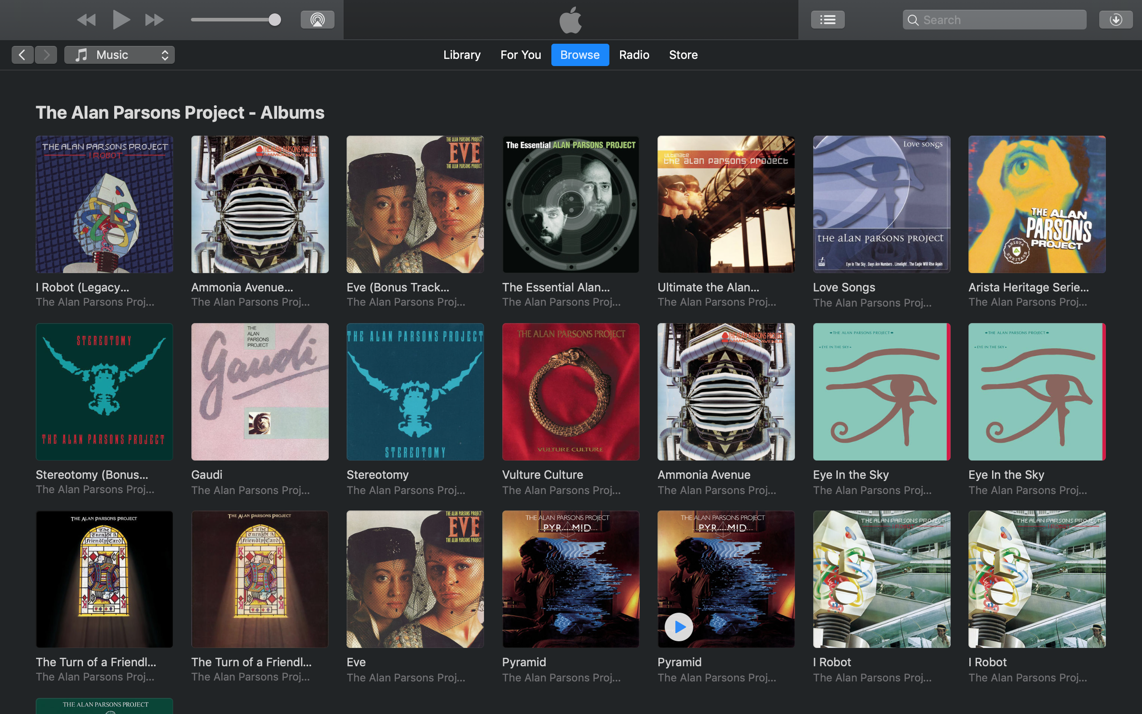
Task: Open the Vulture Culture album cover
Action: [571, 391]
